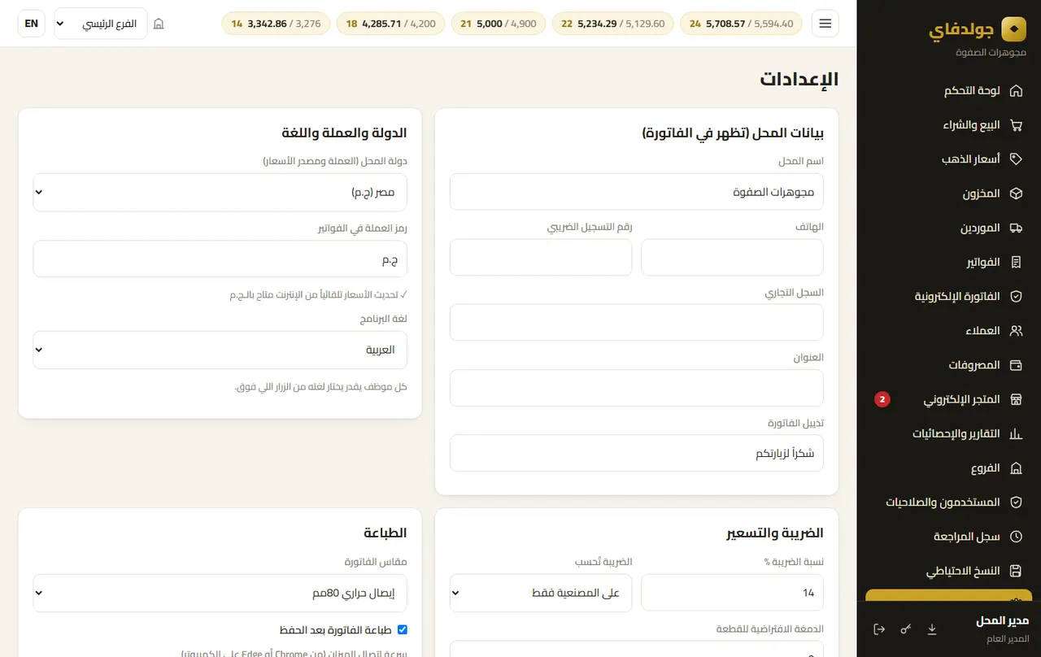This screenshot has width=1041, height=657.
Task: Focus the نسبة الضريبة % tax rate field
Action: coord(733,593)
